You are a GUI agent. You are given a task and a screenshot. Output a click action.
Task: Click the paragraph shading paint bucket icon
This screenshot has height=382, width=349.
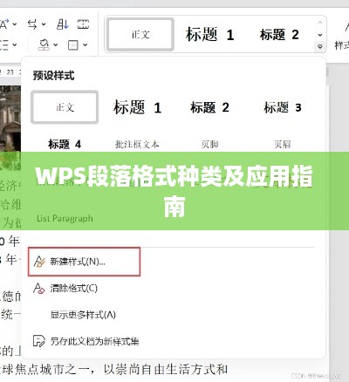[x=44, y=44]
